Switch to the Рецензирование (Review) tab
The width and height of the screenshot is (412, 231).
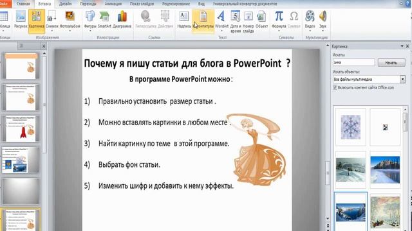tap(176, 4)
